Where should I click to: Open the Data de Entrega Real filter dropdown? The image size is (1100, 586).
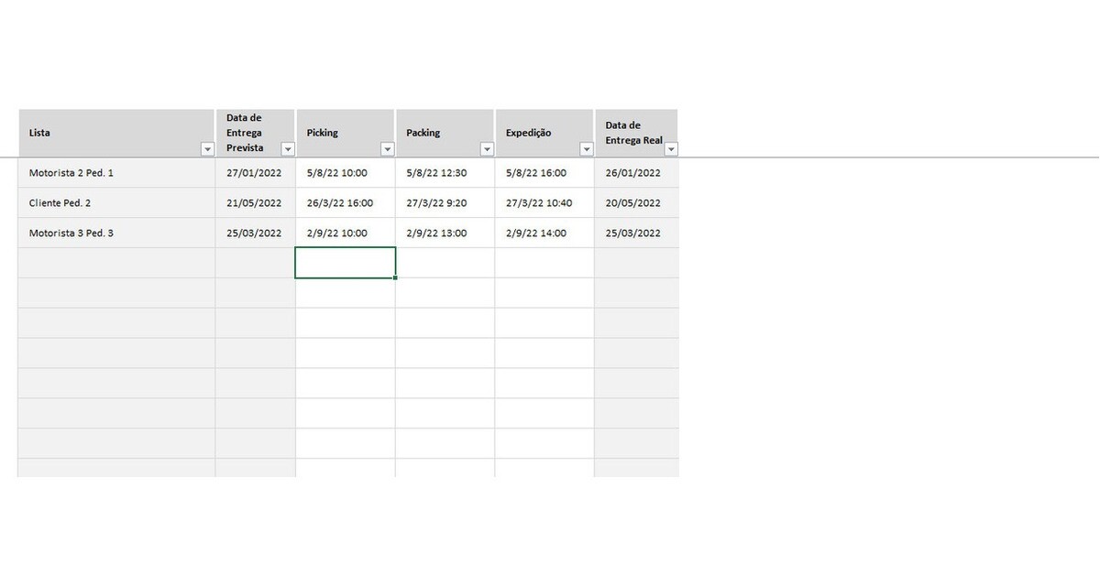click(670, 149)
